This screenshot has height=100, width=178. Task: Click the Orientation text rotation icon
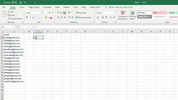(x=69, y=12)
